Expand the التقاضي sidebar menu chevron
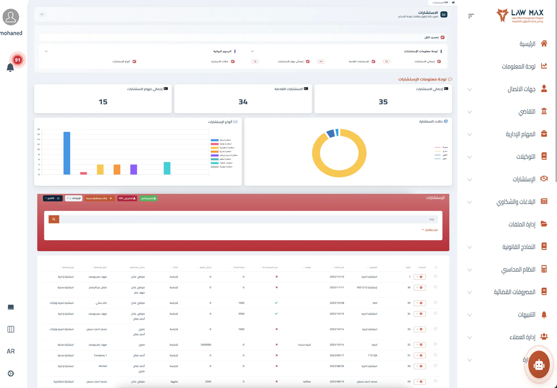The image size is (557, 388). [469, 112]
